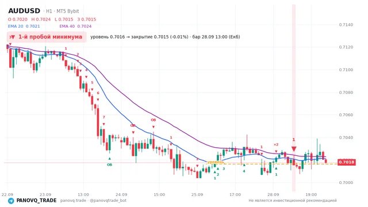
Task: Click the 19:00 time axis label
Action: point(311,194)
